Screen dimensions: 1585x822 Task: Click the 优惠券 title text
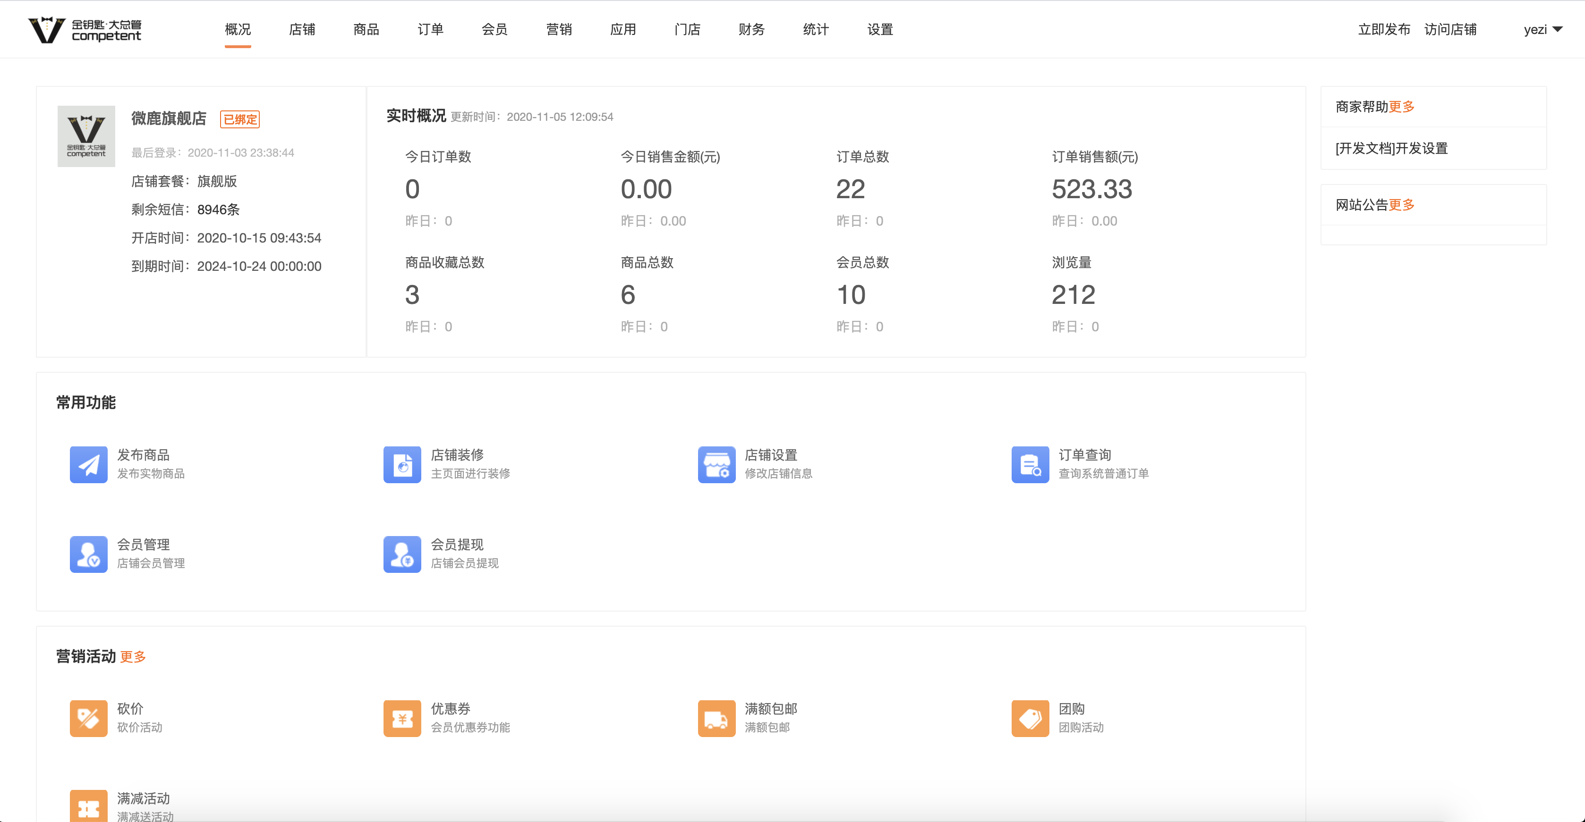451,709
